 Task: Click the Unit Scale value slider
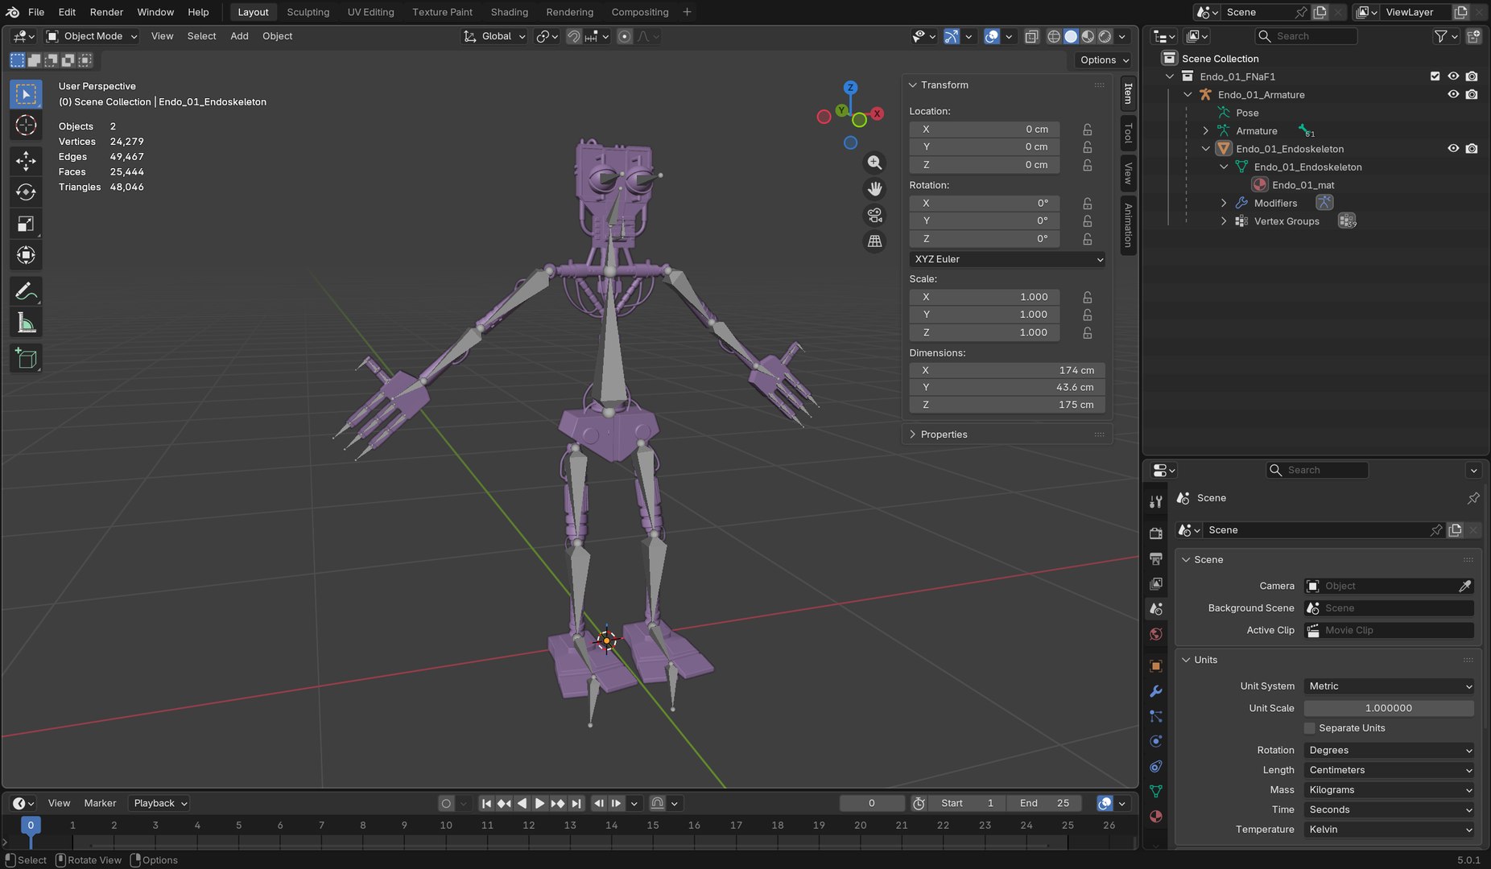click(x=1389, y=708)
